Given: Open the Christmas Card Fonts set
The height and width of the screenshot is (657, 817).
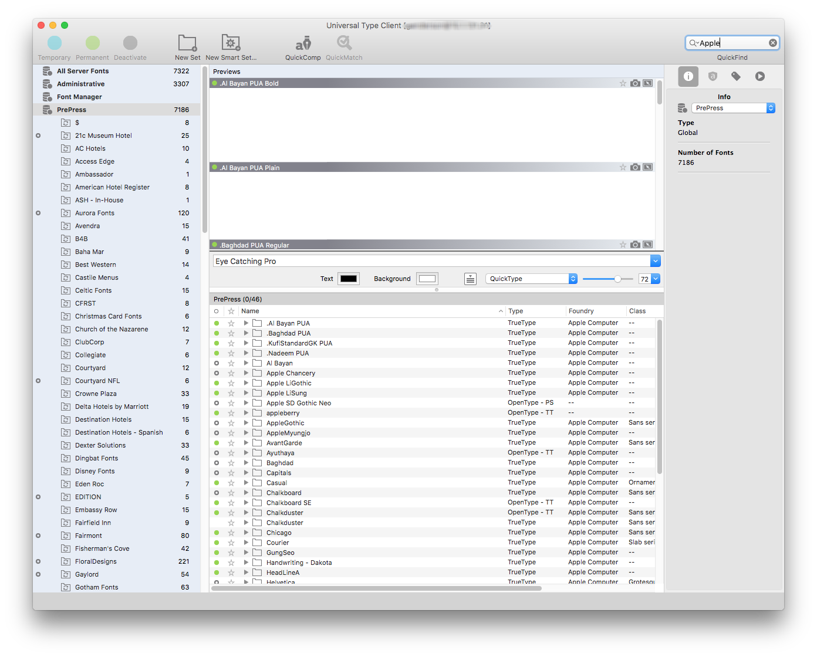Looking at the screenshot, I should click(117, 316).
